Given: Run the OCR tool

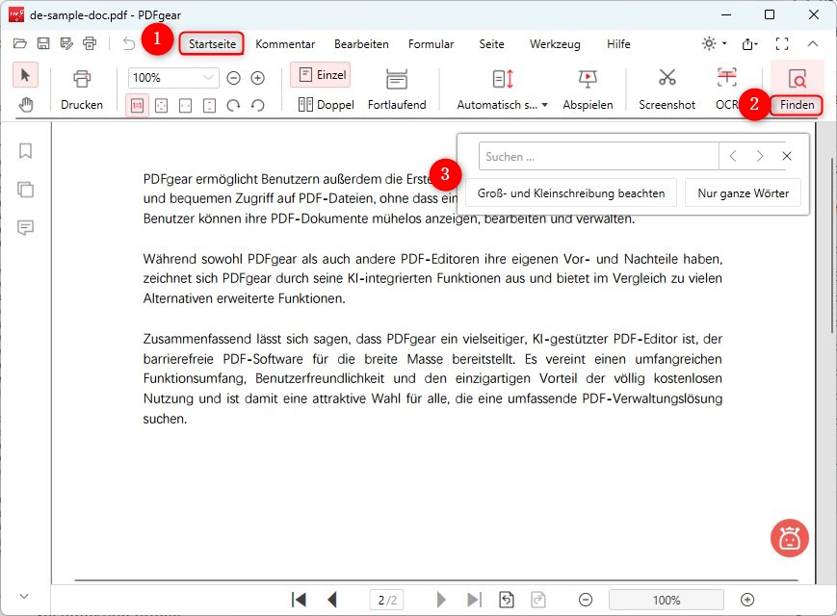Looking at the screenshot, I should tap(726, 90).
